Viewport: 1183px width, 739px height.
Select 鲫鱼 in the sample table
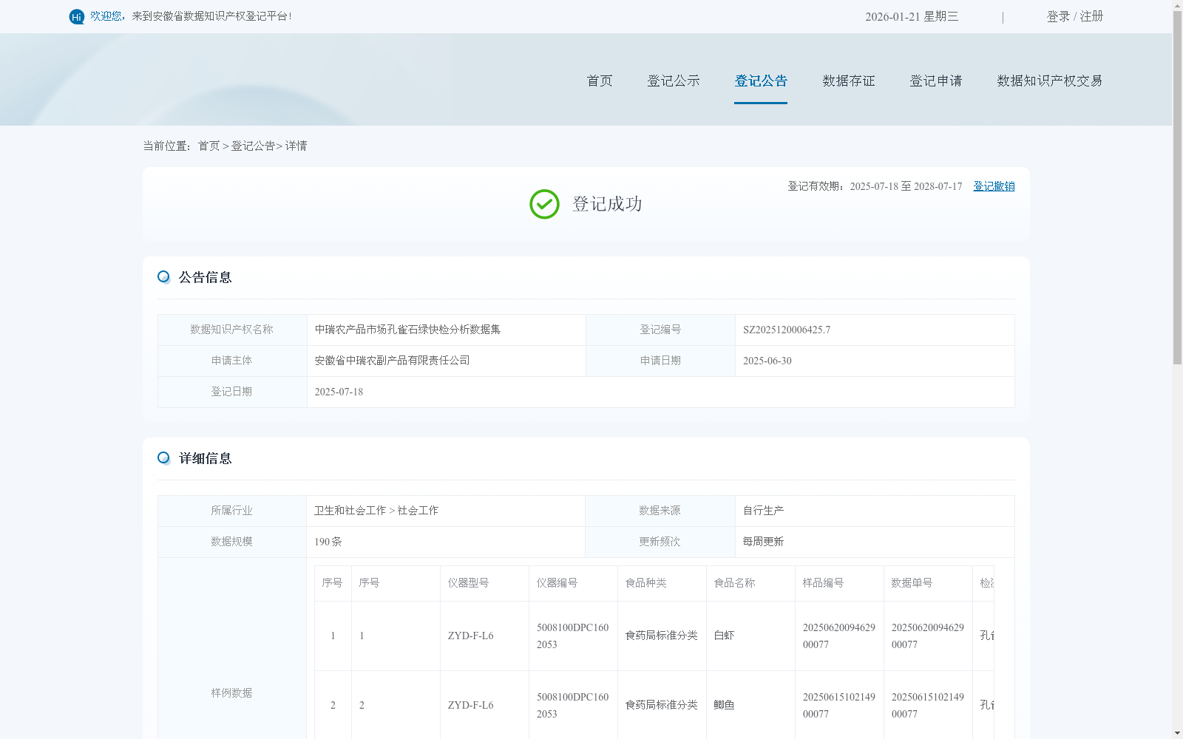[724, 705]
